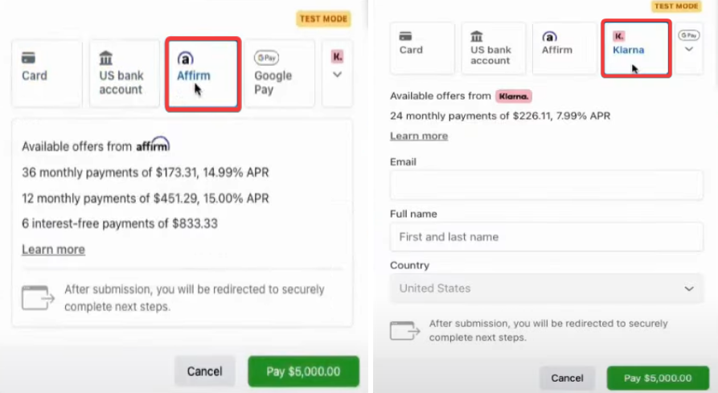Click Pay $5,000.00 in right panel
718x393 pixels.
658,378
